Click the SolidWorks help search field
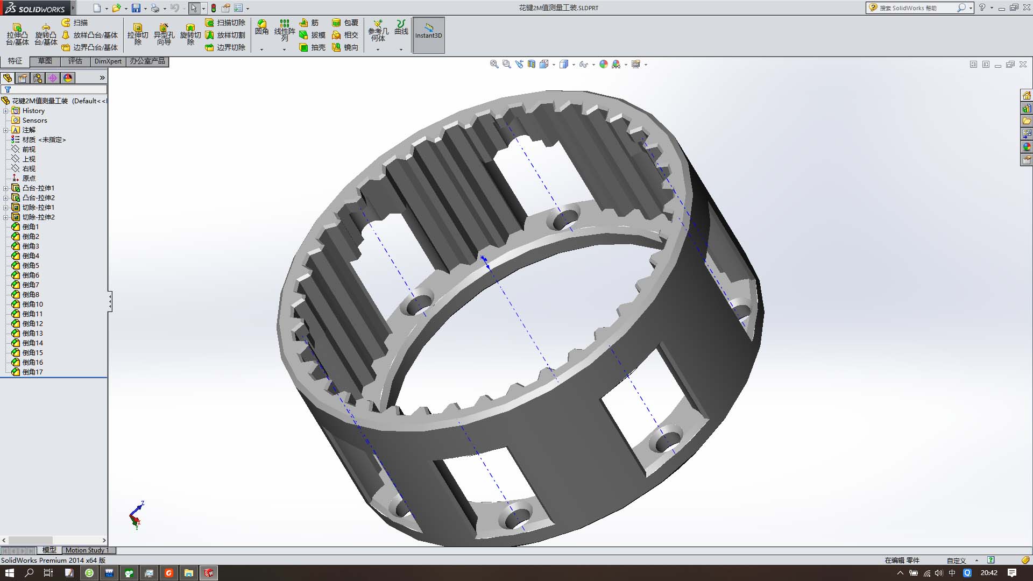This screenshot has width=1033, height=581. point(920,8)
